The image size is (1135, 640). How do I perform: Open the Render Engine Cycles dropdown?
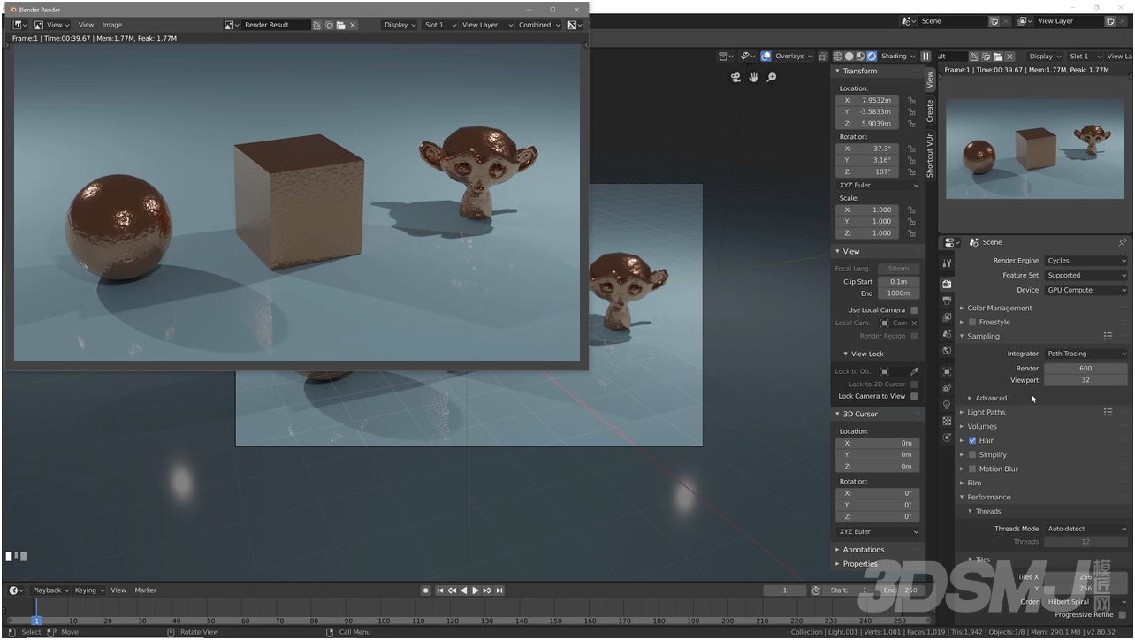pos(1086,261)
